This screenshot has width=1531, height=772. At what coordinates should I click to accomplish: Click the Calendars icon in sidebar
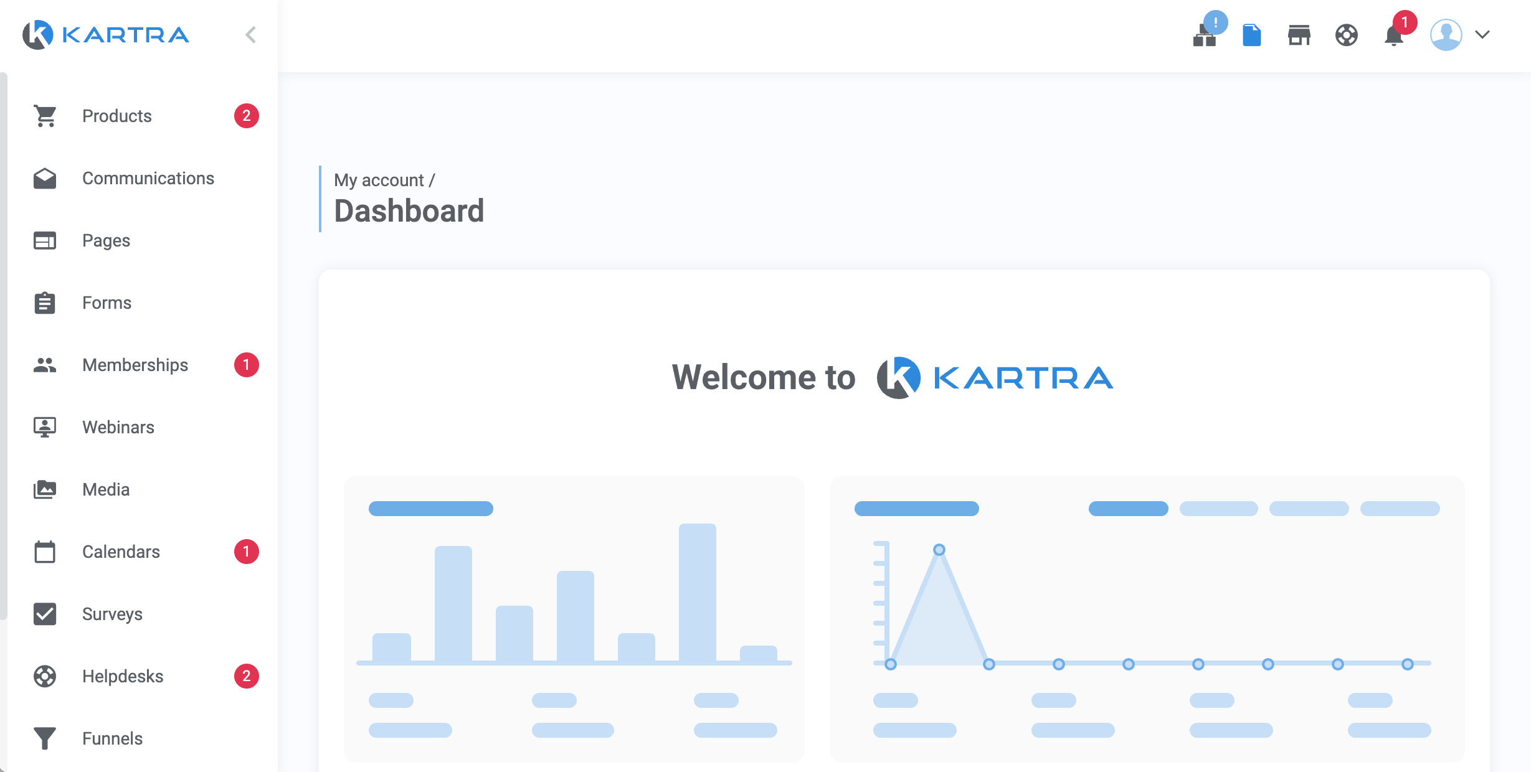coord(45,552)
